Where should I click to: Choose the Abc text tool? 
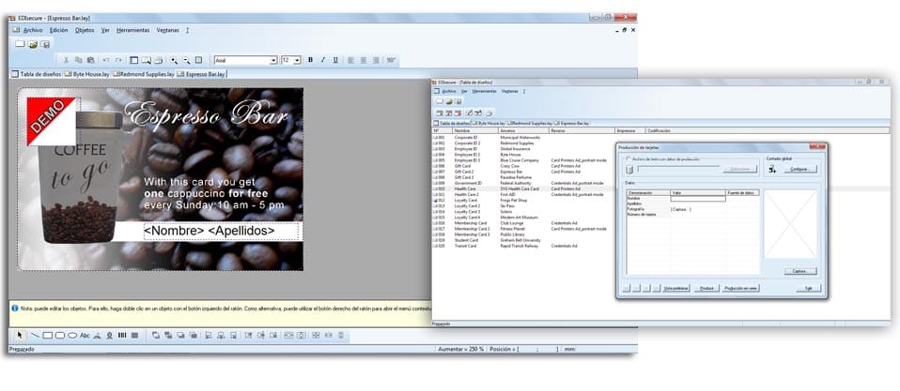tap(85, 335)
